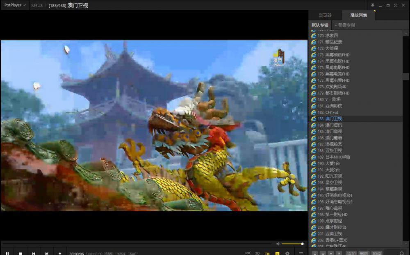Viewport: 410px width, 255px height.
Task: Select playlist entry 170. 求索四
Action: 356,36
